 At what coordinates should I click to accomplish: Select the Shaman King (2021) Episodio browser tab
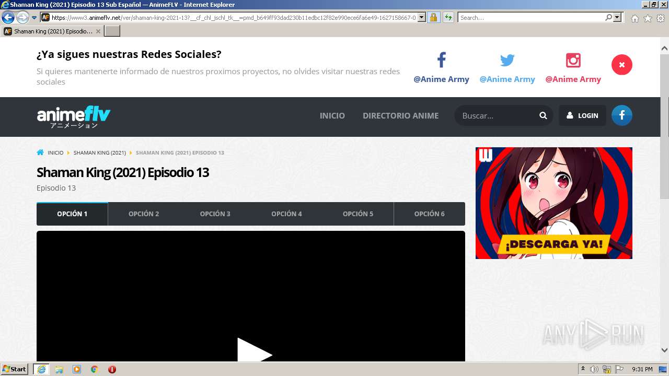[52, 31]
